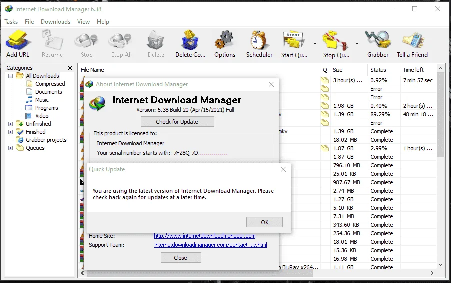The image size is (451, 283).
Task: Click the 796.10 MB size cell
Action: [x=347, y=165]
